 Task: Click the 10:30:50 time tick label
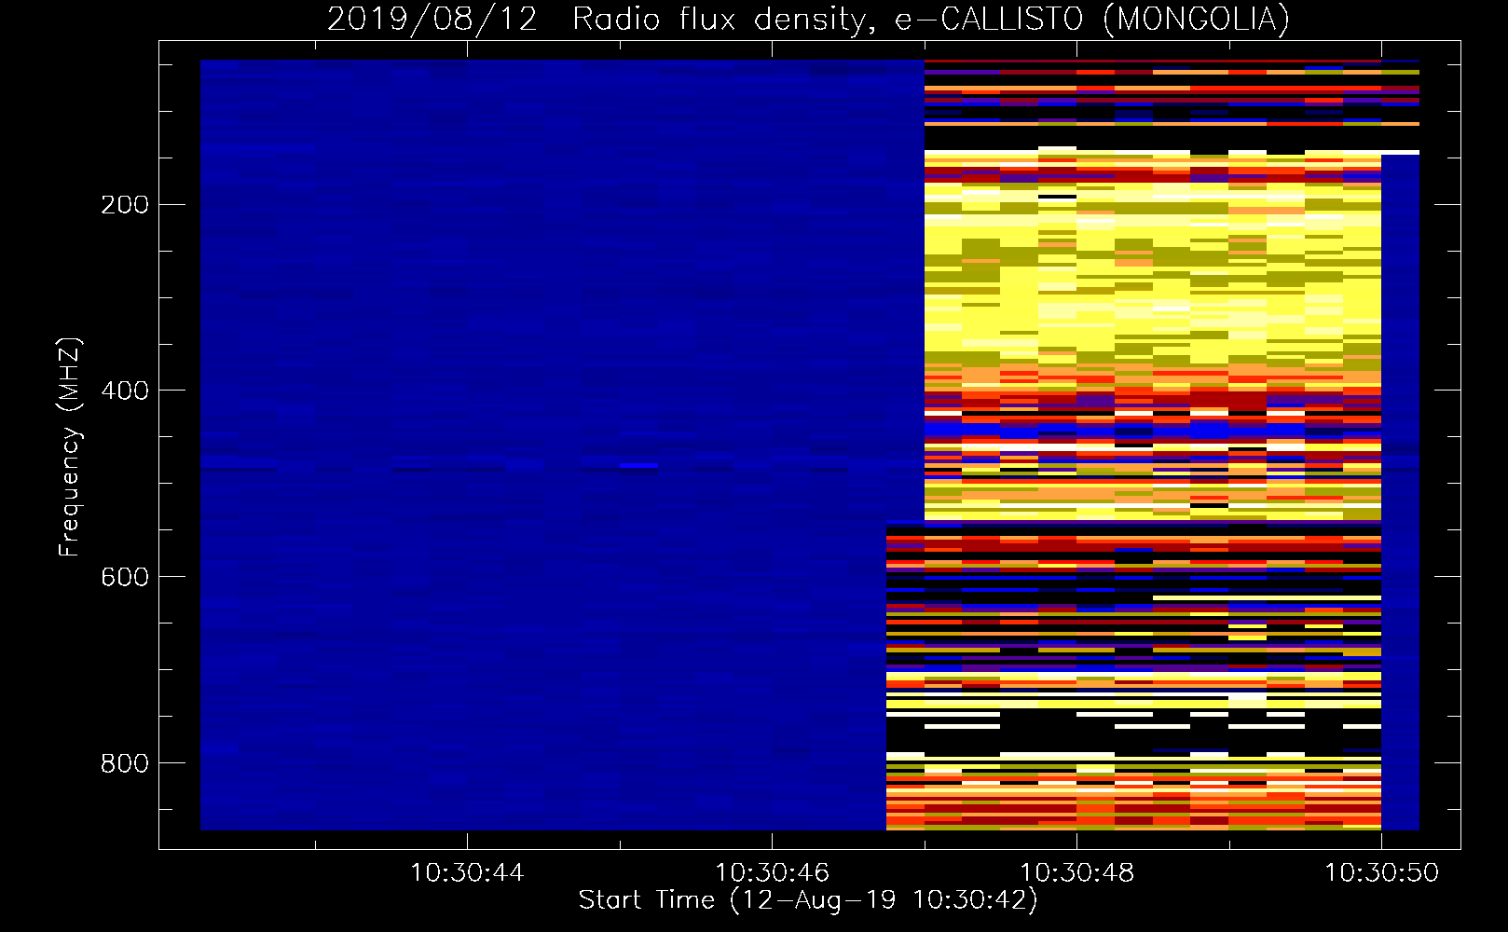(x=1381, y=873)
